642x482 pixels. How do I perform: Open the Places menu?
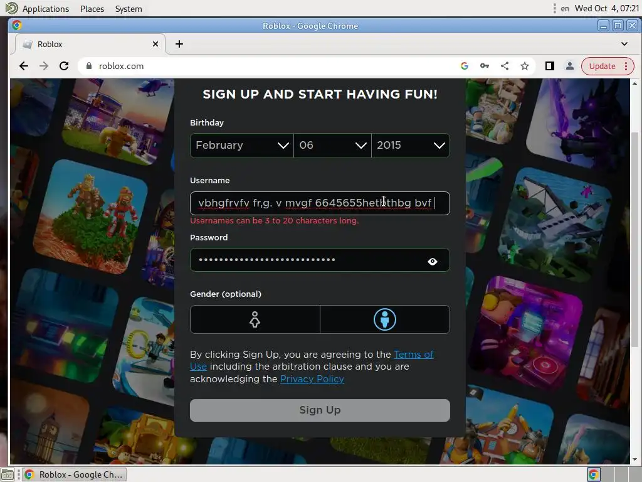(x=92, y=9)
